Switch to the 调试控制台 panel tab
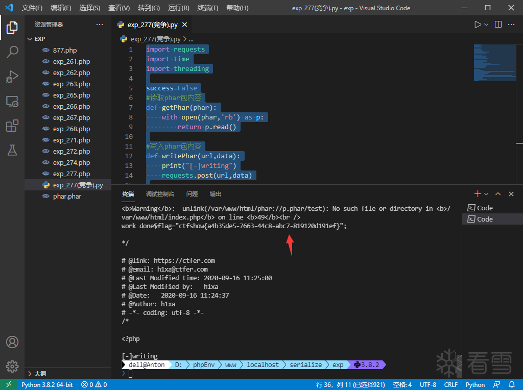523x390 pixels. click(x=160, y=194)
